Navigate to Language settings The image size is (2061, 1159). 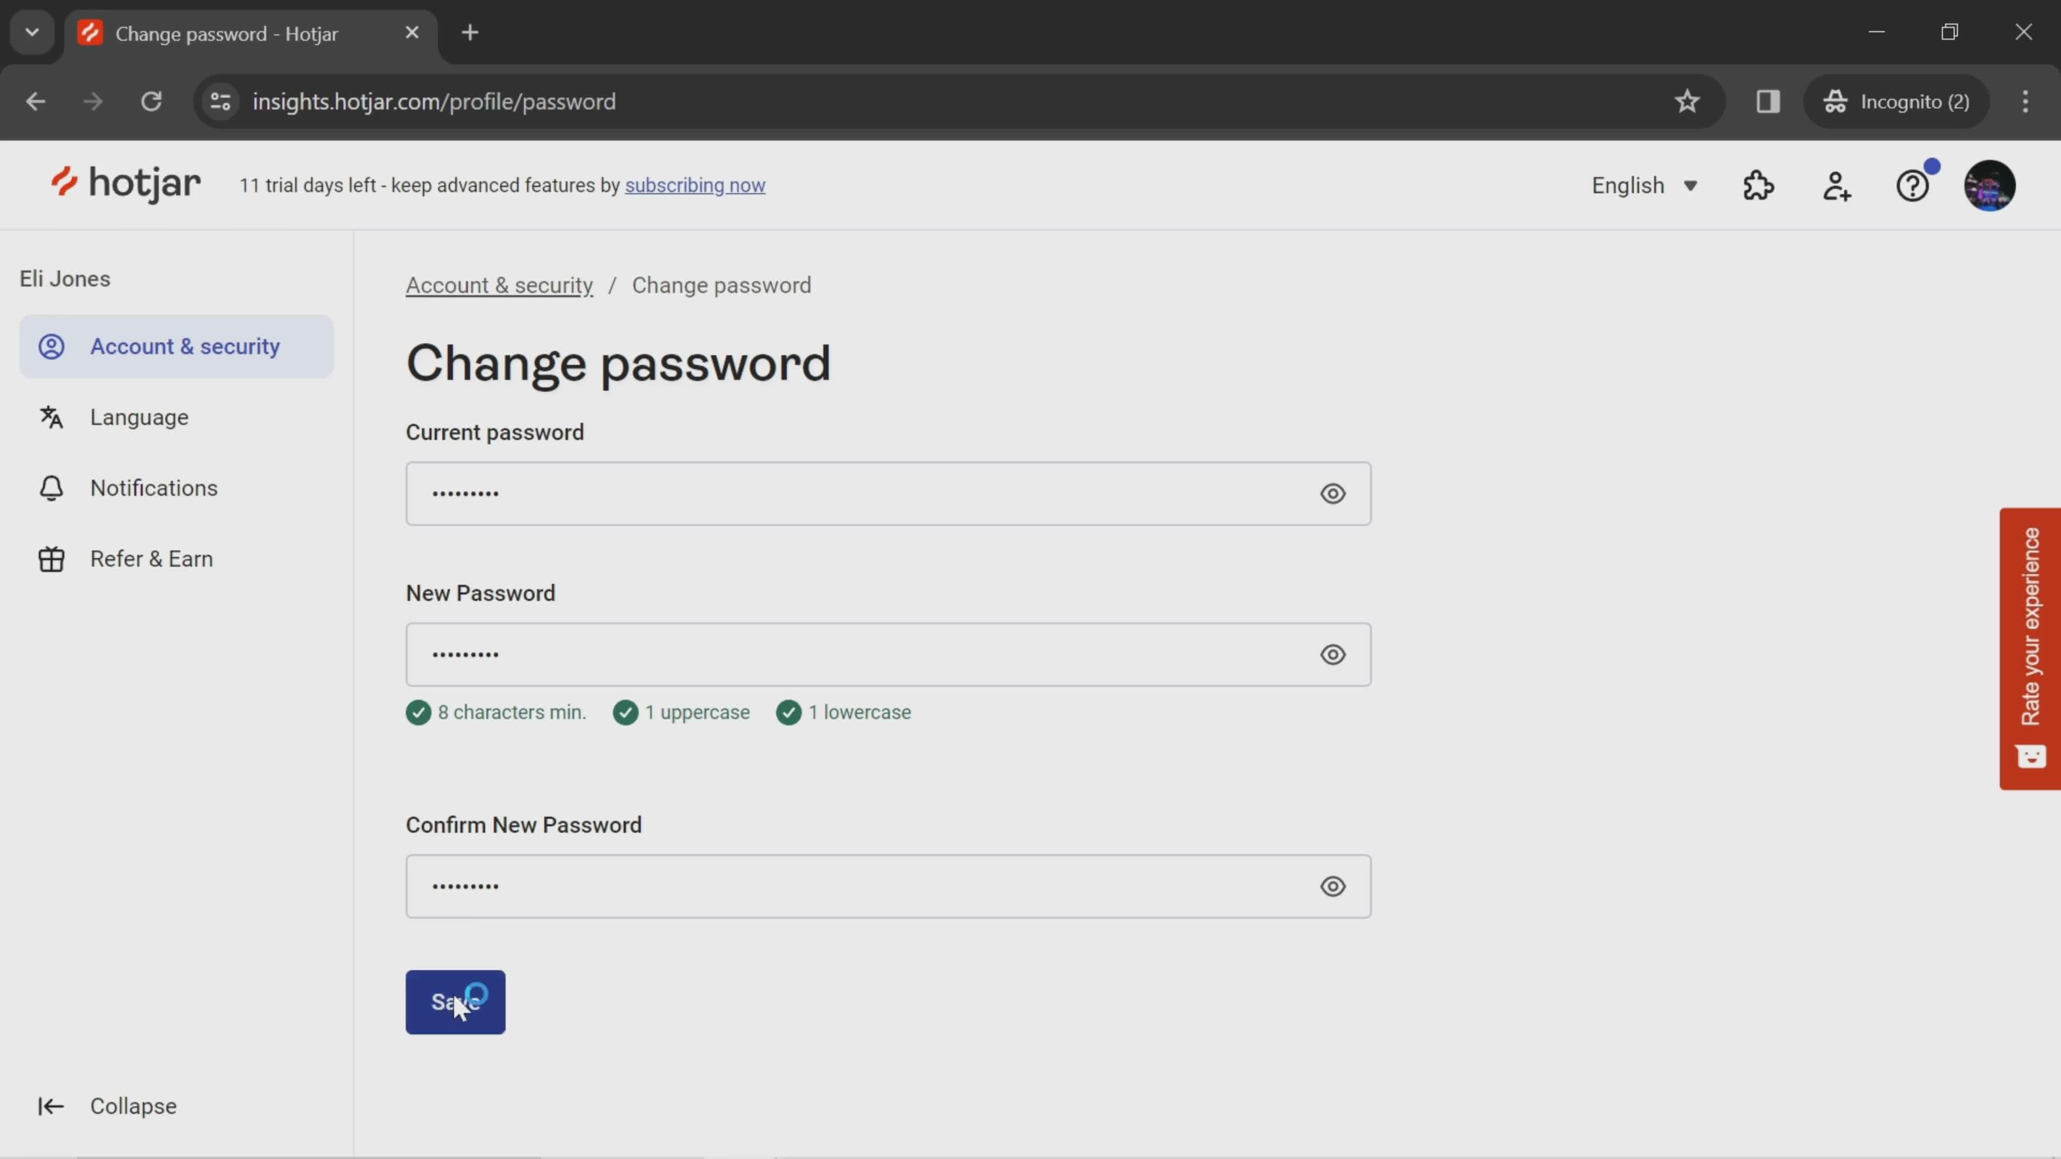click(138, 416)
